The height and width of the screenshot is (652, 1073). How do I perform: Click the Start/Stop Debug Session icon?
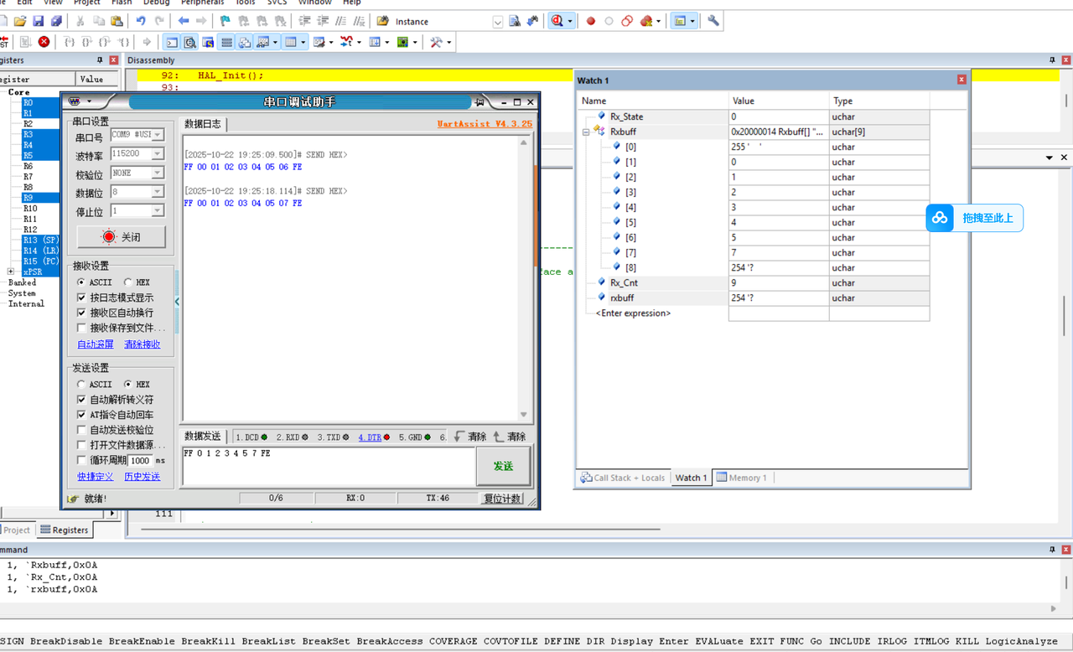pyautogui.click(x=557, y=21)
